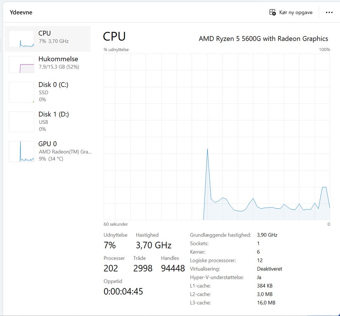The height and width of the screenshot is (316, 340).
Task: Click the large CPU utilization graph
Action: tap(217, 137)
